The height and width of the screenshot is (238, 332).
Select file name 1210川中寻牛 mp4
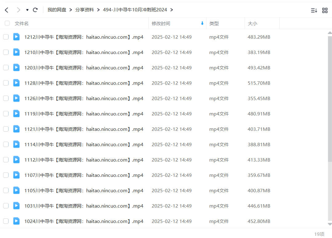coord(84,53)
